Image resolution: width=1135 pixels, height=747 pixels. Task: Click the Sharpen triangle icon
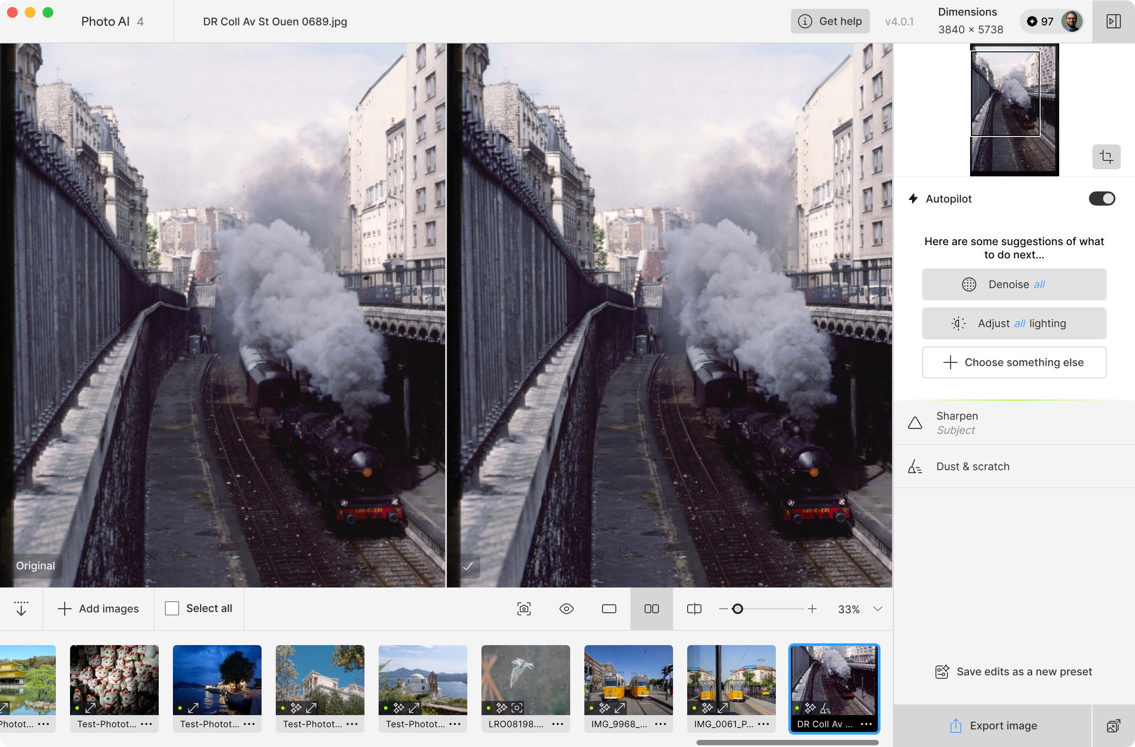click(x=915, y=423)
